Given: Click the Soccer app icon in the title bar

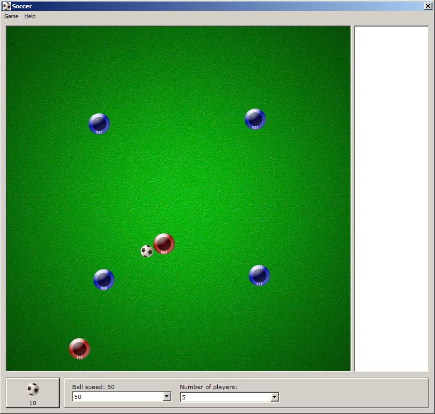Looking at the screenshot, I should (6, 6).
